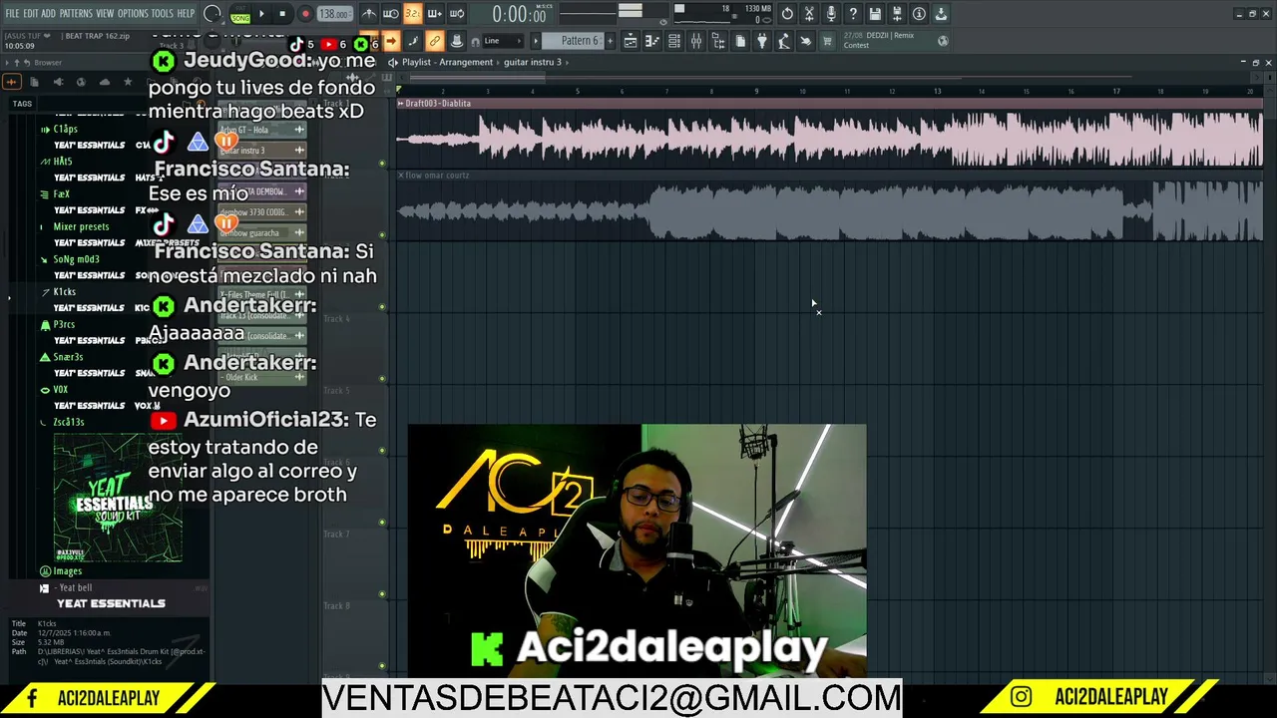Viewport: 1277px width, 718px height.
Task: Open the tempo tapper icon
Action: (x=784, y=41)
